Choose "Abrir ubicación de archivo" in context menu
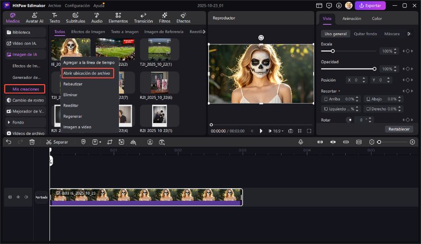Screen dimensions: 421x244 86,73
